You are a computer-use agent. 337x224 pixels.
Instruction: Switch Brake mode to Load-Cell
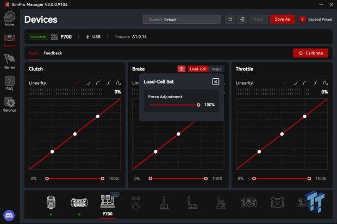click(x=198, y=69)
